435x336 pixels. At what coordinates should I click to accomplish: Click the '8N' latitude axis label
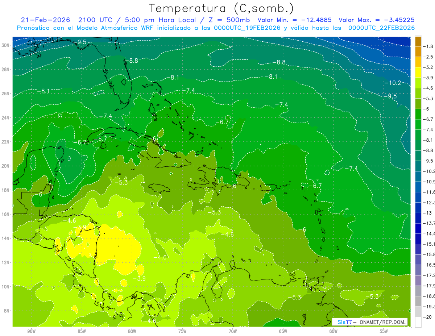click(x=7, y=311)
